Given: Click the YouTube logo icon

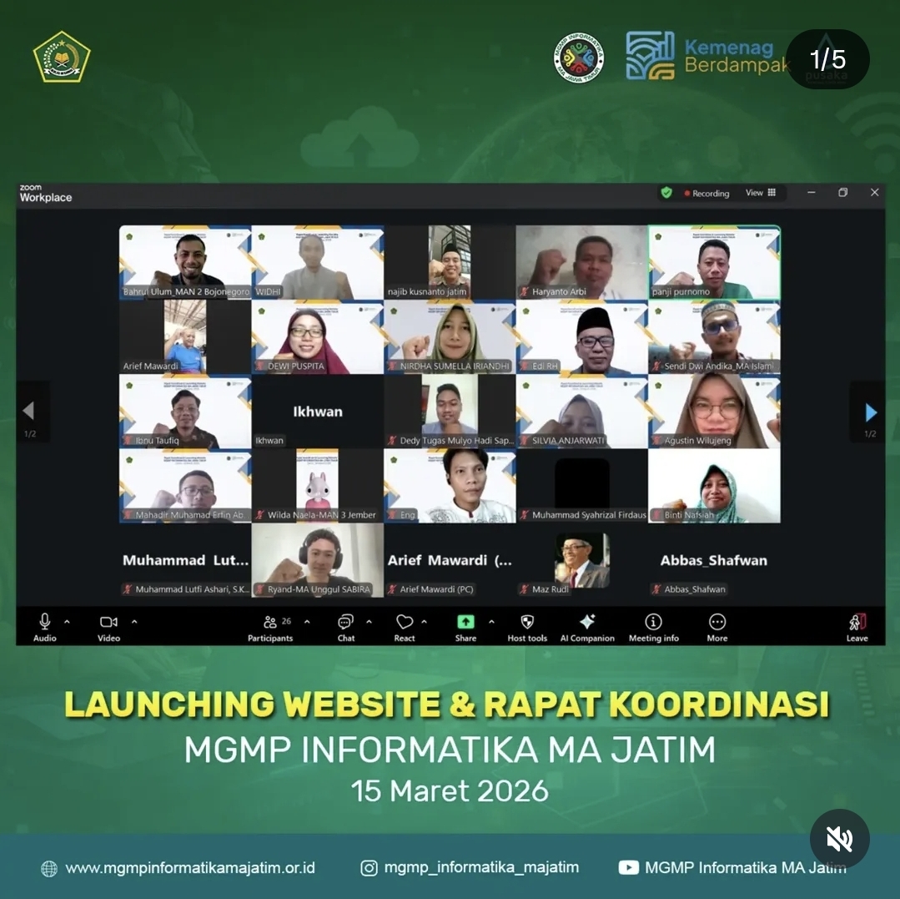Looking at the screenshot, I should pyautogui.click(x=629, y=867).
